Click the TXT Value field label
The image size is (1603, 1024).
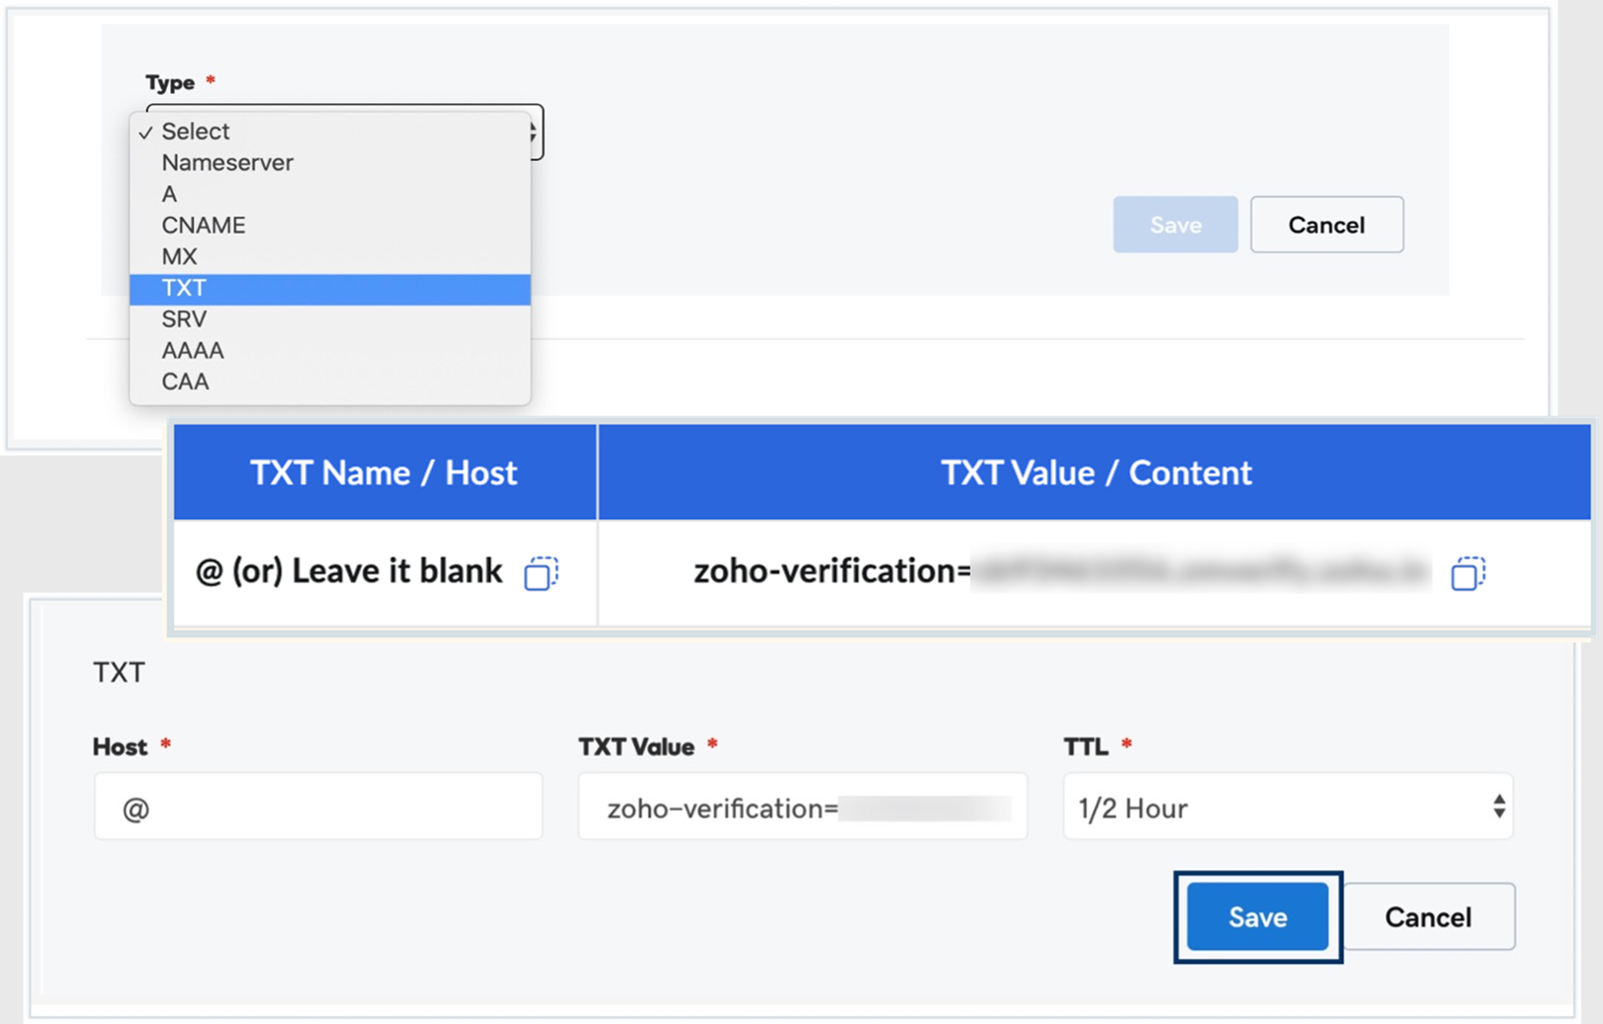637,747
